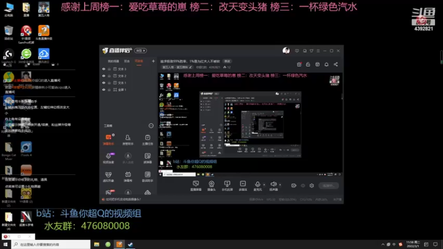Lock the 文本 2 layer

pos(109,76)
